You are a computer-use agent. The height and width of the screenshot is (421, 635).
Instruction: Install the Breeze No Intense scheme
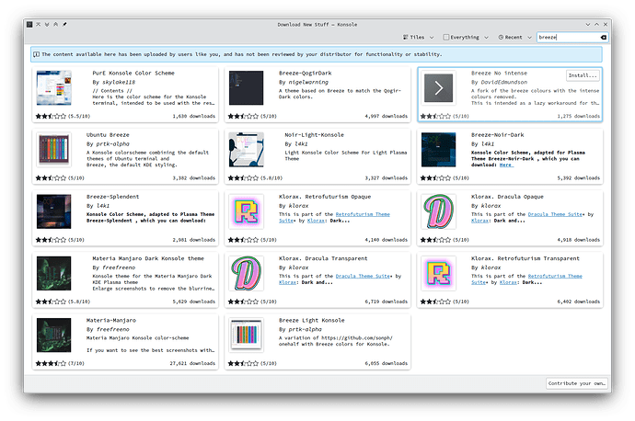point(583,75)
